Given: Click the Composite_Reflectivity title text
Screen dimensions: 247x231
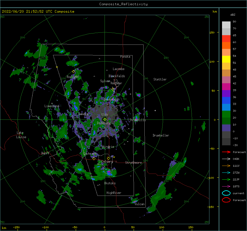Looking at the screenshot, I should click(x=123, y=4).
